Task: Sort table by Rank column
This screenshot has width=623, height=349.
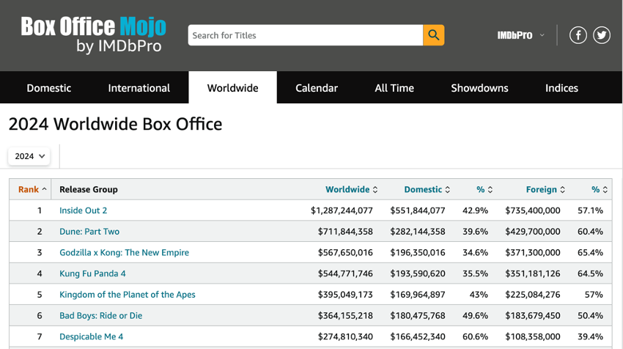Action: 32,189
